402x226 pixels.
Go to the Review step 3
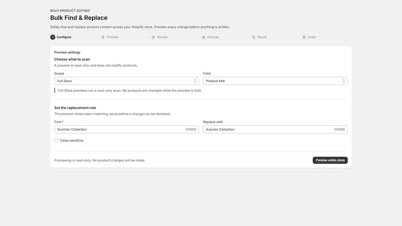click(x=159, y=37)
